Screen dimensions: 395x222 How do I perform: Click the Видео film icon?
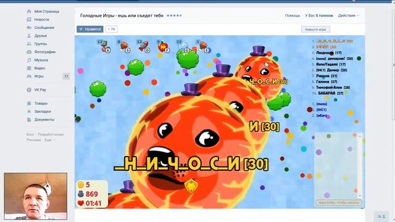tap(29, 68)
